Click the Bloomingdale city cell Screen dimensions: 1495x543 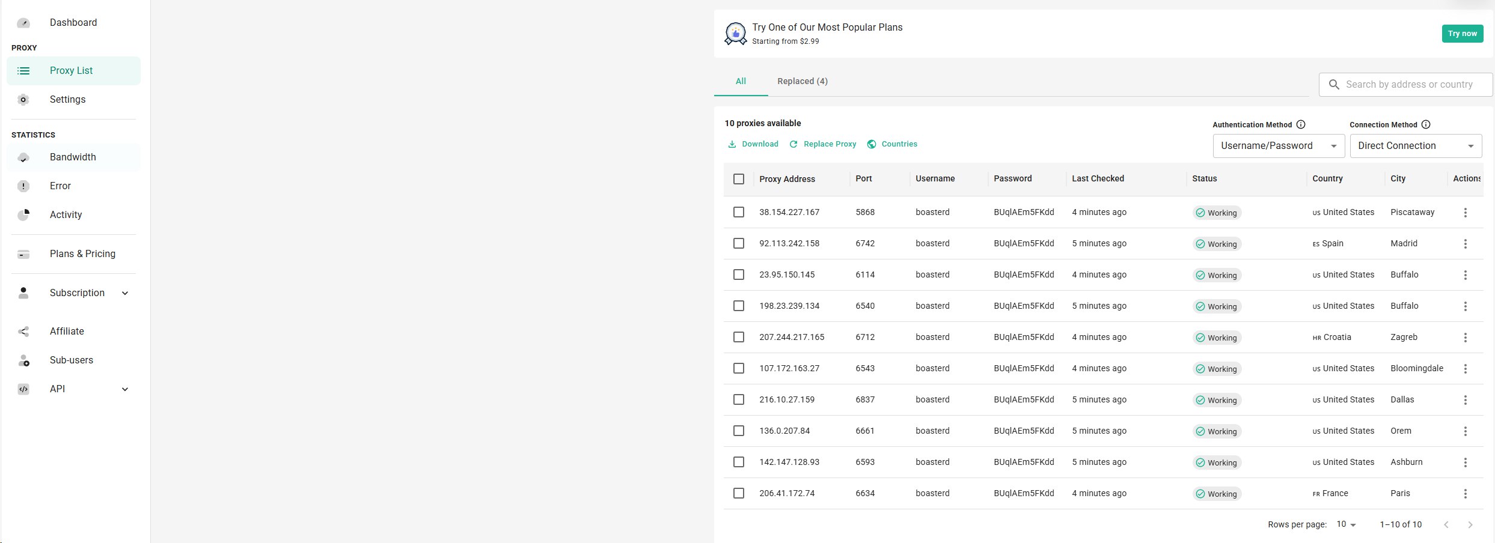[1417, 368]
